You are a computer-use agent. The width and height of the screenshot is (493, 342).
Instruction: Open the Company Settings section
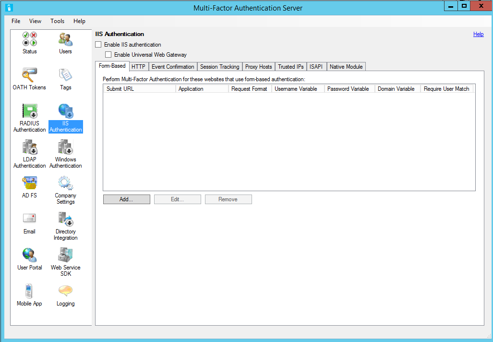pyautogui.click(x=65, y=190)
